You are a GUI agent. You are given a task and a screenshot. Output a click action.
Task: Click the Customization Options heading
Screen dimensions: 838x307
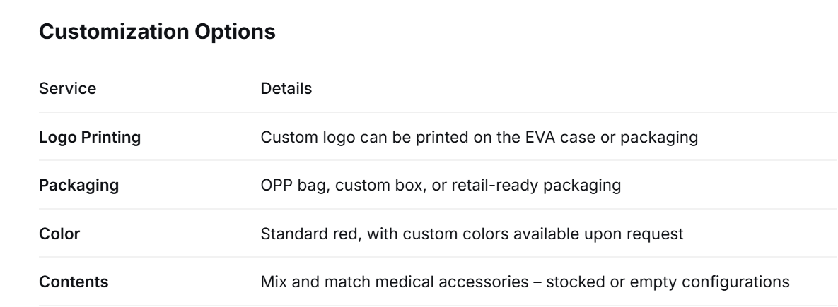(x=157, y=32)
